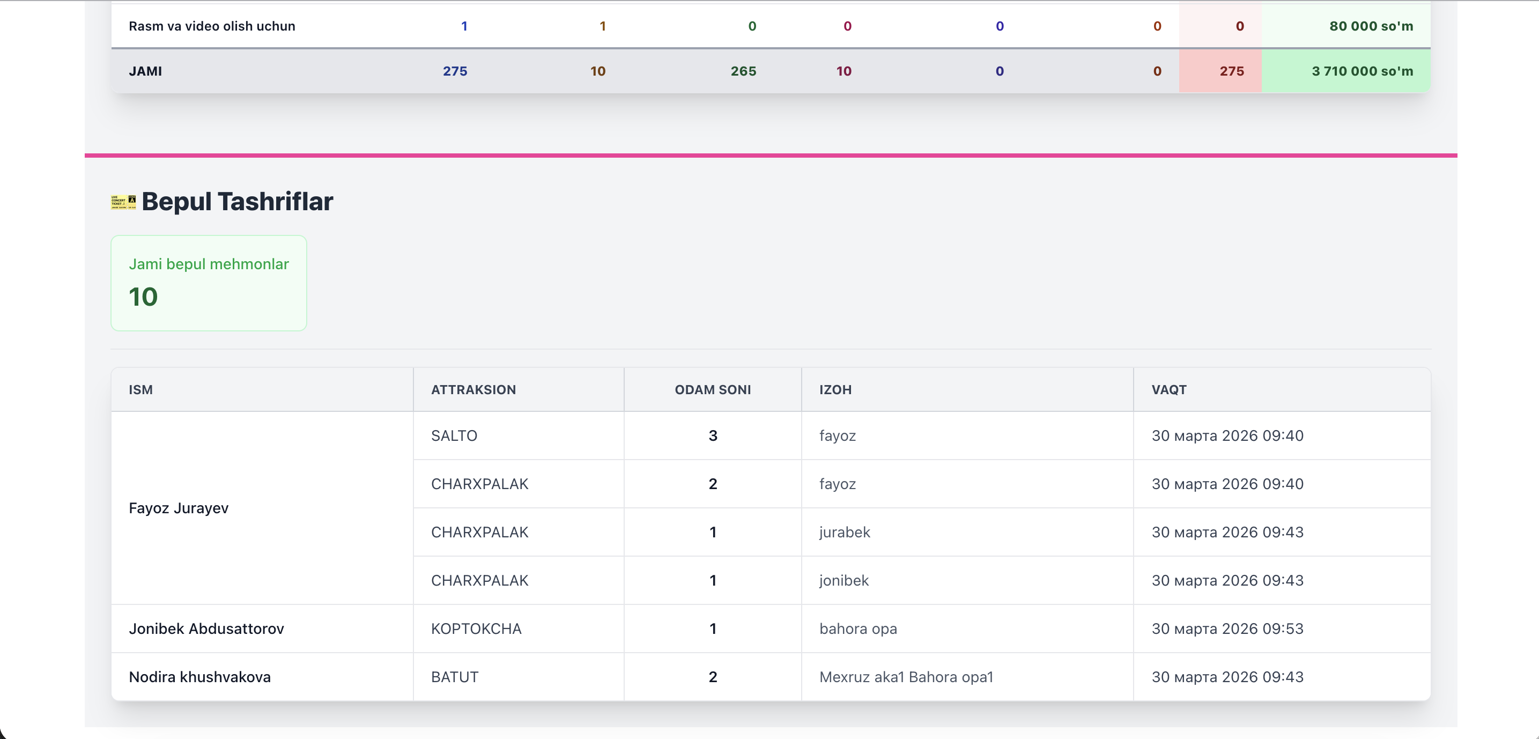
Task: Click the Bepul Tashriflar heading
Action: click(x=237, y=201)
